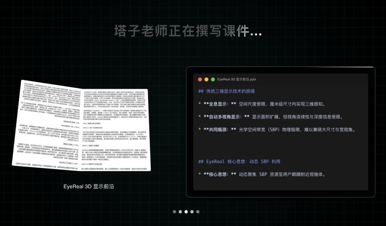The image size is (386, 226).
Task: Click the green zoom dot on the pptx window
Action: (x=213, y=79)
